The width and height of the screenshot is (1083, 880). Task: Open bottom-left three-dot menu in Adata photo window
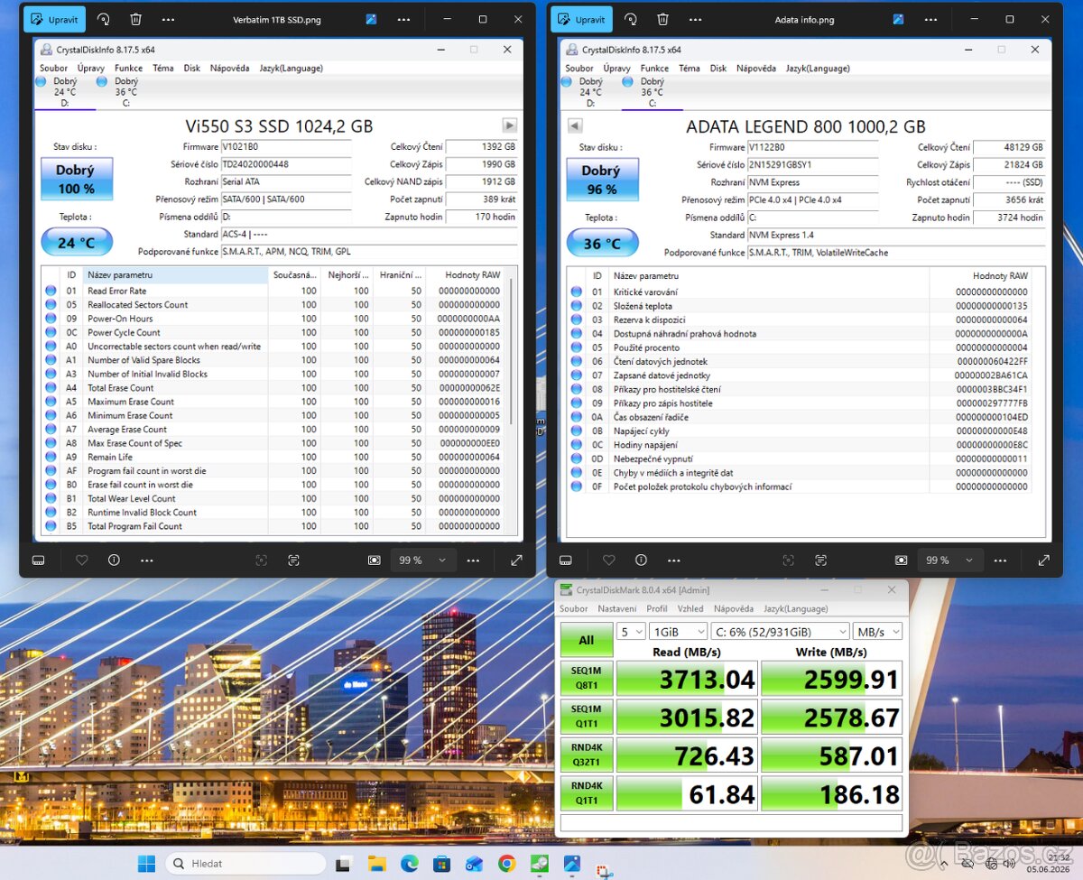click(673, 560)
